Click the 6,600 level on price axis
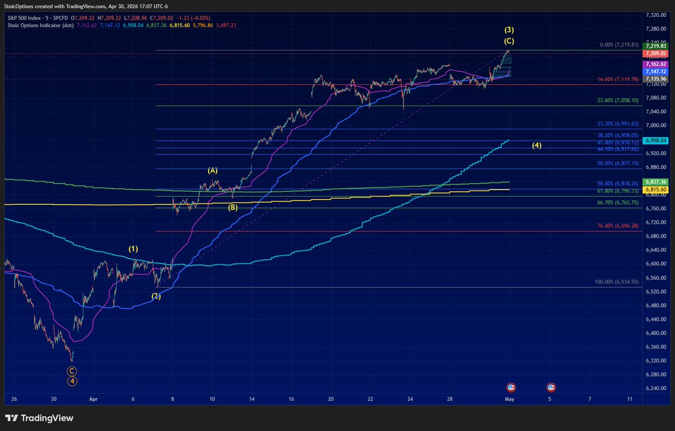The height and width of the screenshot is (431, 675). [x=655, y=264]
